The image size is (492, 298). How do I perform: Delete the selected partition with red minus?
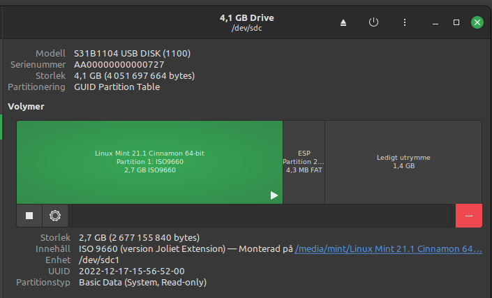[468, 216]
